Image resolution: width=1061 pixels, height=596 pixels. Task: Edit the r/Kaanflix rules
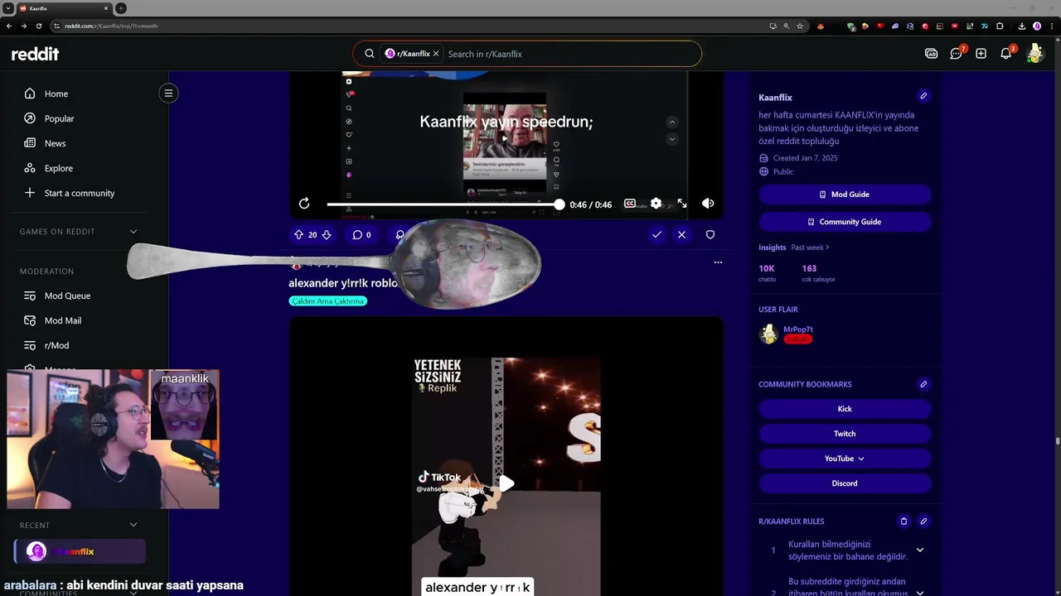[923, 521]
